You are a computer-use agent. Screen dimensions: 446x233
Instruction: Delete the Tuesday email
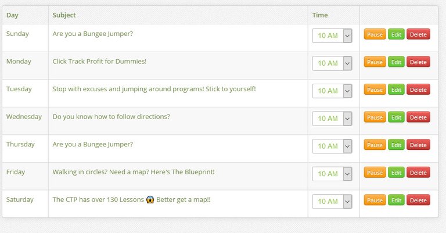tap(418, 89)
